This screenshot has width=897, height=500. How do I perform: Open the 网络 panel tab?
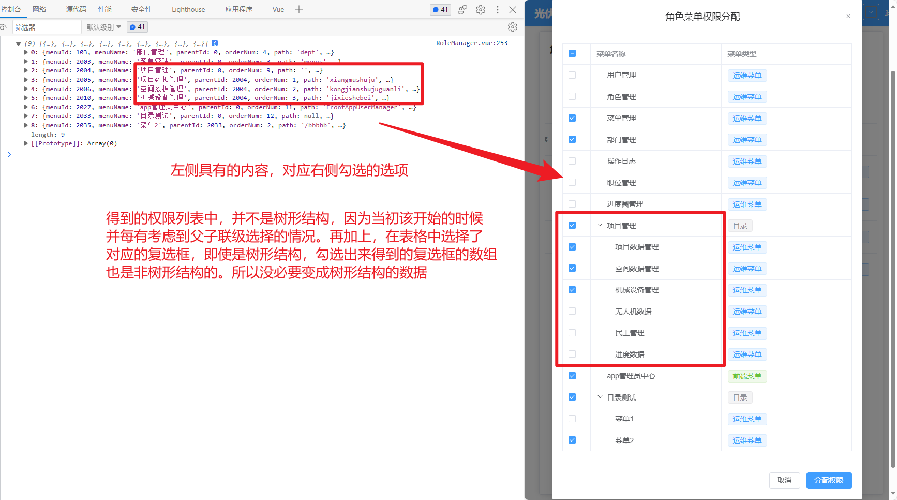[38, 9]
